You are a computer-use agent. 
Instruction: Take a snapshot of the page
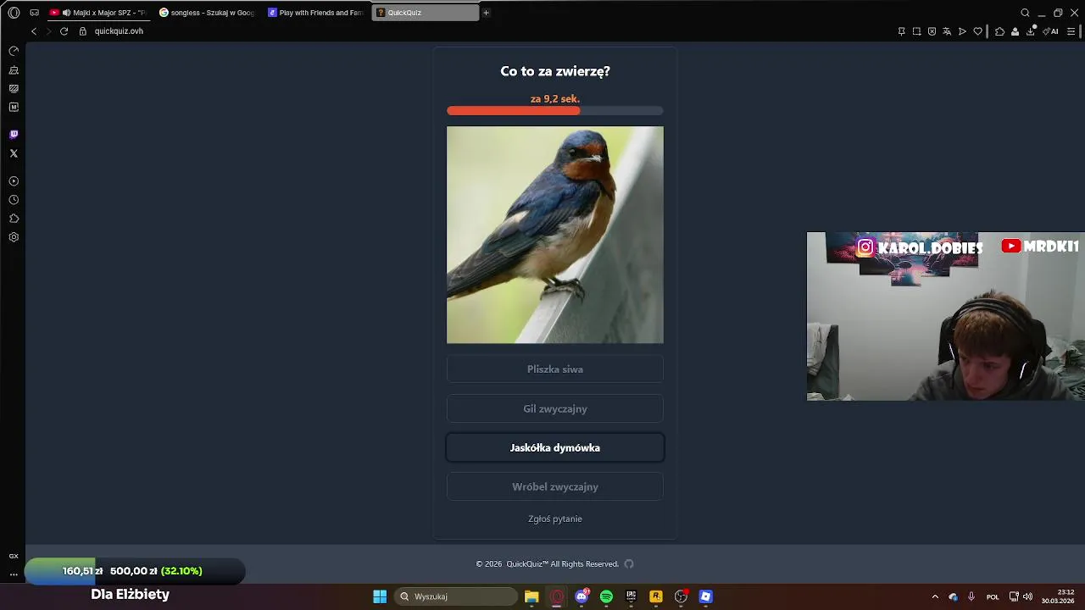[x=916, y=31]
